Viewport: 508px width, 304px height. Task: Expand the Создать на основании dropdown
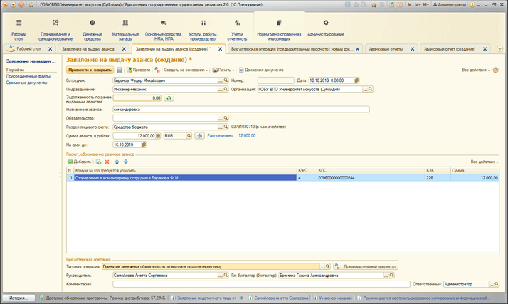coord(185,70)
